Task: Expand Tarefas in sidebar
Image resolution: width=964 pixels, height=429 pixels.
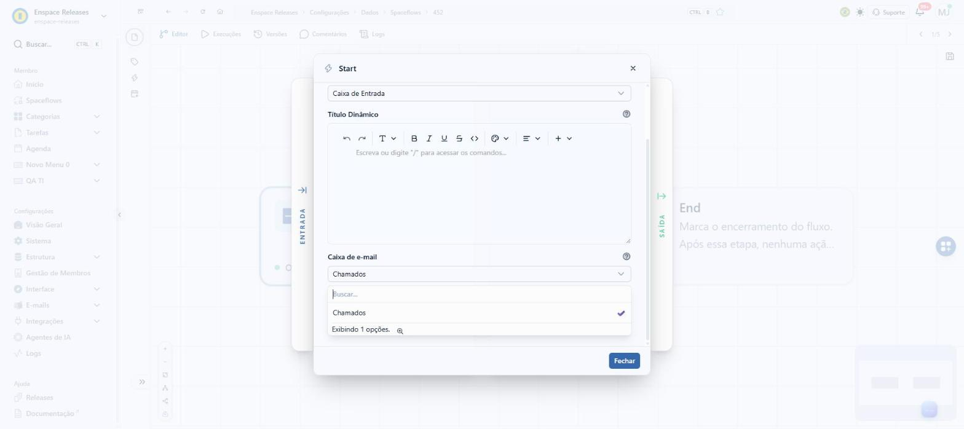Action: 58,132
